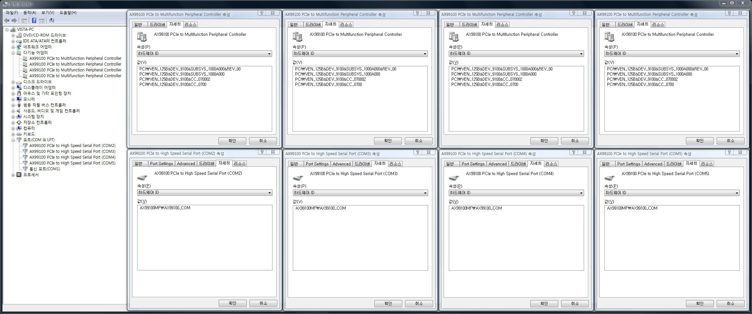This screenshot has width=752, height=314.
Task: Select AX99100 PCIe to High Speed Serial Port (COM2) row
Action: click(x=72, y=146)
